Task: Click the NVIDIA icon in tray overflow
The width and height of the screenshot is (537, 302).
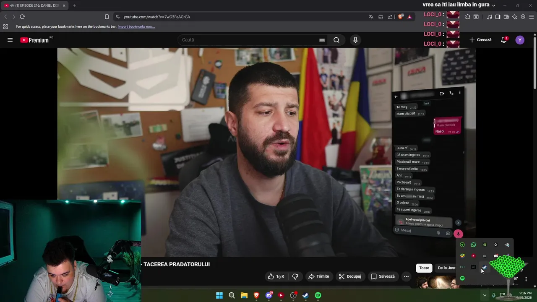Action: point(485,245)
